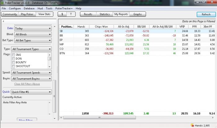Open the Statistics view
This screenshot has height=128, width=217.
[x=105, y=14]
